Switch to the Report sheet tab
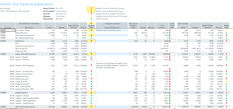This screenshot has height=109, width=233. point(21,108)
